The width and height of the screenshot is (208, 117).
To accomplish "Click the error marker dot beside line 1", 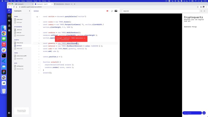I will click(37, 17).
